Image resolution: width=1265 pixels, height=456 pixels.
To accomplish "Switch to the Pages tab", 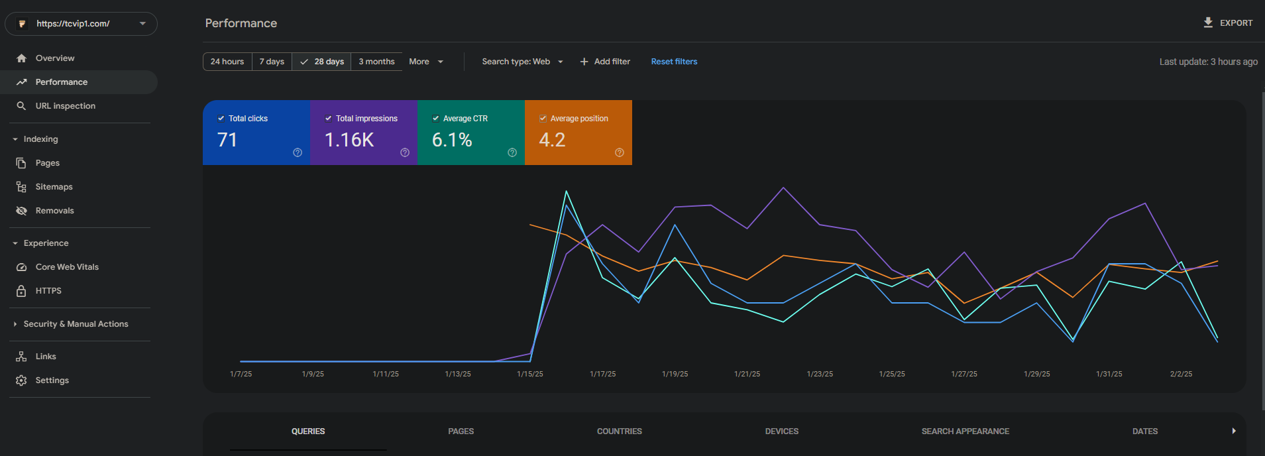I will click(x=461, y=431).
